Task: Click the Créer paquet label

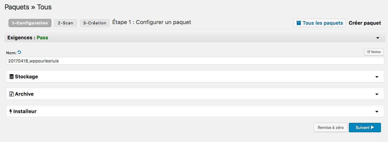Action: click(x=365, y=23)
